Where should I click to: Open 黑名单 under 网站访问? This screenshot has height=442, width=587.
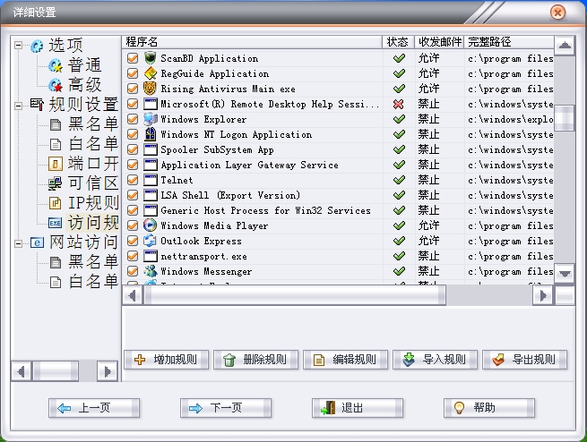pos(93,262)
